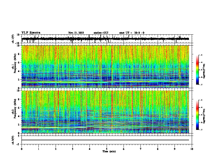Screen dimensions: 216x167
Task: Click the ch.1 color scale bar
Action: pyautogui.click(x=197, y=70)
